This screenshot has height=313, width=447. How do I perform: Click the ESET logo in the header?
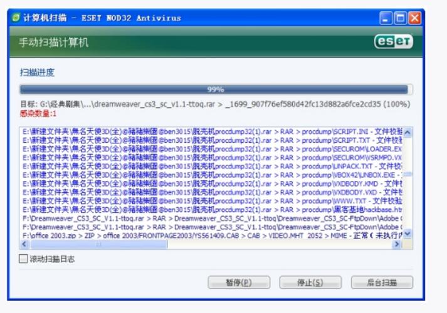pyautogui.click(x=393, y=42)
